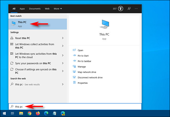Click the Pin to Start pin icon

coord(74,55)
